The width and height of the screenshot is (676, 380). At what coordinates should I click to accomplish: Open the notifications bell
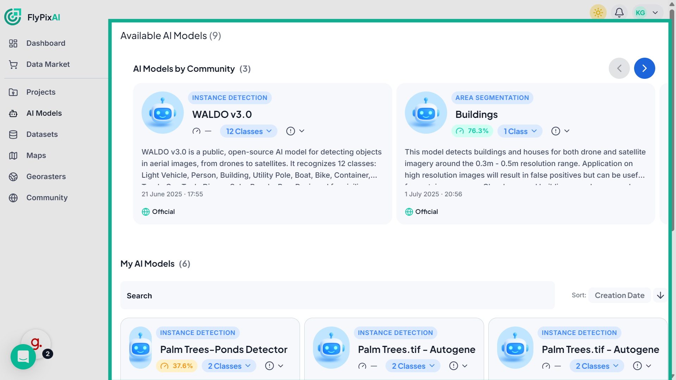coord(619,13)
